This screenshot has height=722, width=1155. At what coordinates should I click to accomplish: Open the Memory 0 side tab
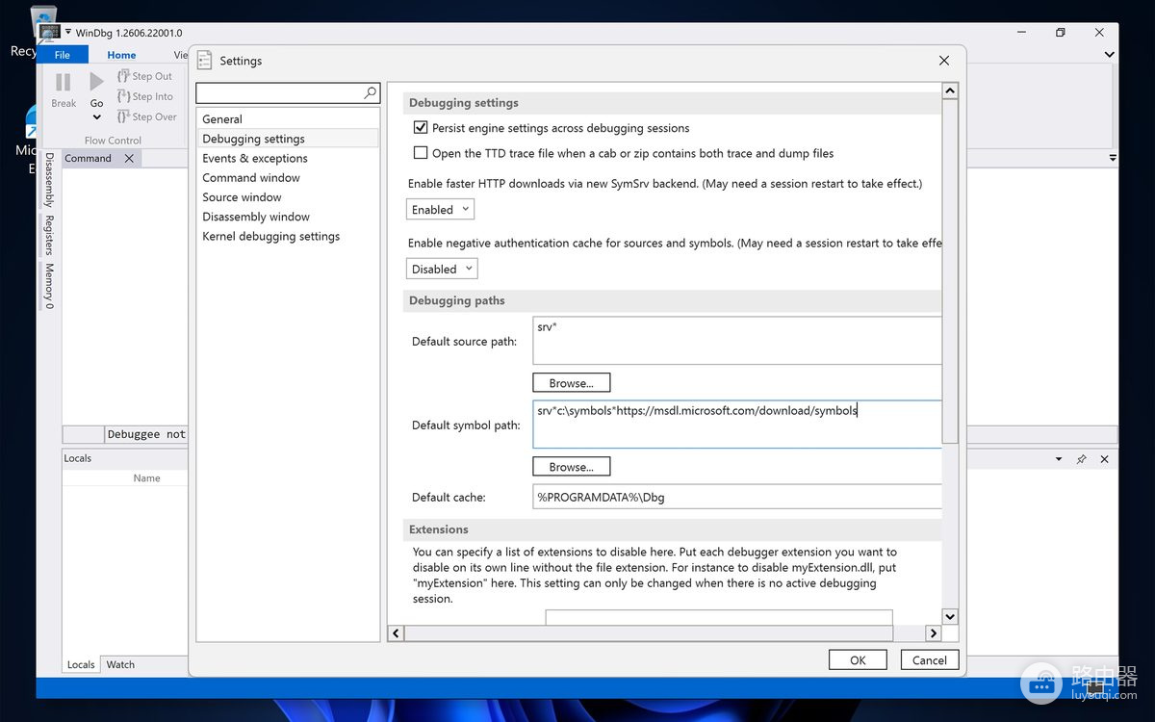[x=48, y=286]
